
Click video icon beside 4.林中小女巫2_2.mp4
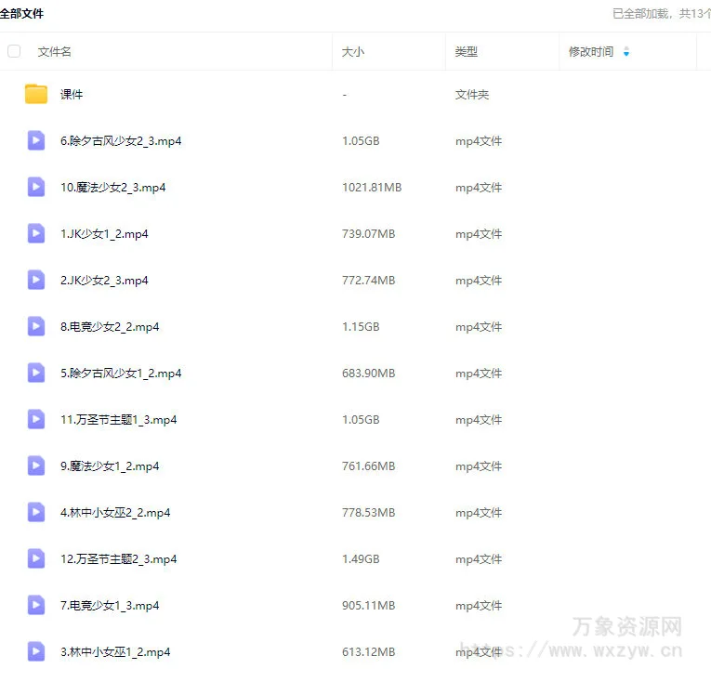[36, 512]
